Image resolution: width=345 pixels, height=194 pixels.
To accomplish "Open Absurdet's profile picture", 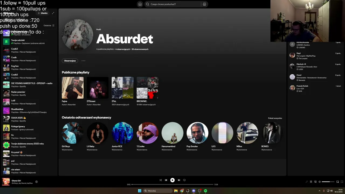I will (78, 34).
